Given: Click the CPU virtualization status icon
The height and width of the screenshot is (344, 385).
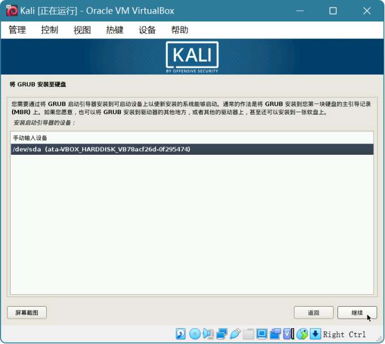Looking at the screenshot, I should pos(288,334).
